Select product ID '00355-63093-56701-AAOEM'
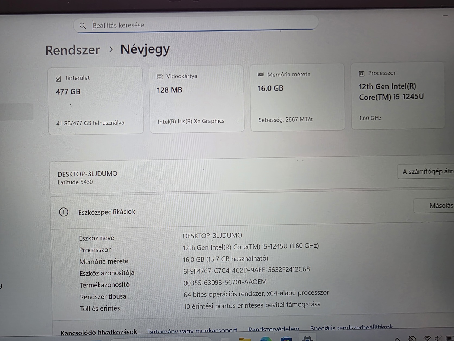 click(225, 283)
